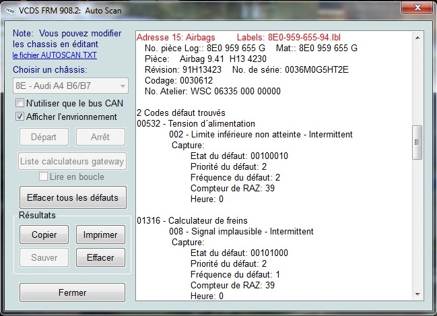Click the scrollbar up arrow in results
The width and height of the screenshot is (437, 316).
[x=417, y=38]
